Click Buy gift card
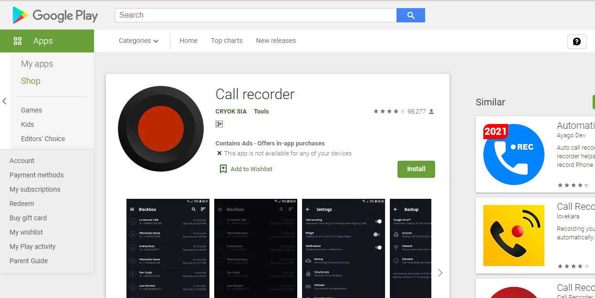Image resolution: width=595 pixels, height=298 pixels. click(28, 218)
